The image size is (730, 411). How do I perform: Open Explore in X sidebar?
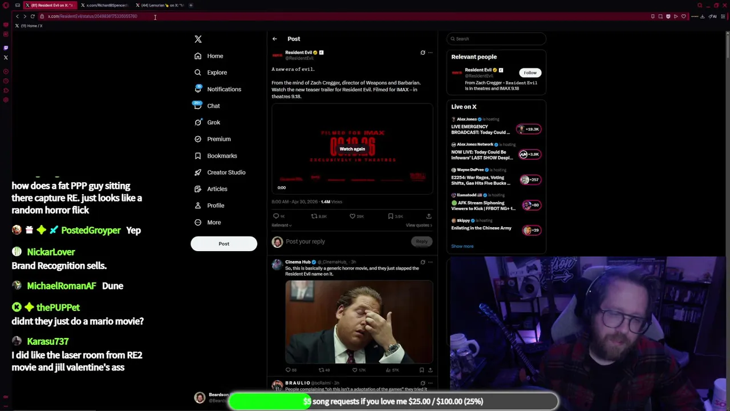click(x=210, y=72)
